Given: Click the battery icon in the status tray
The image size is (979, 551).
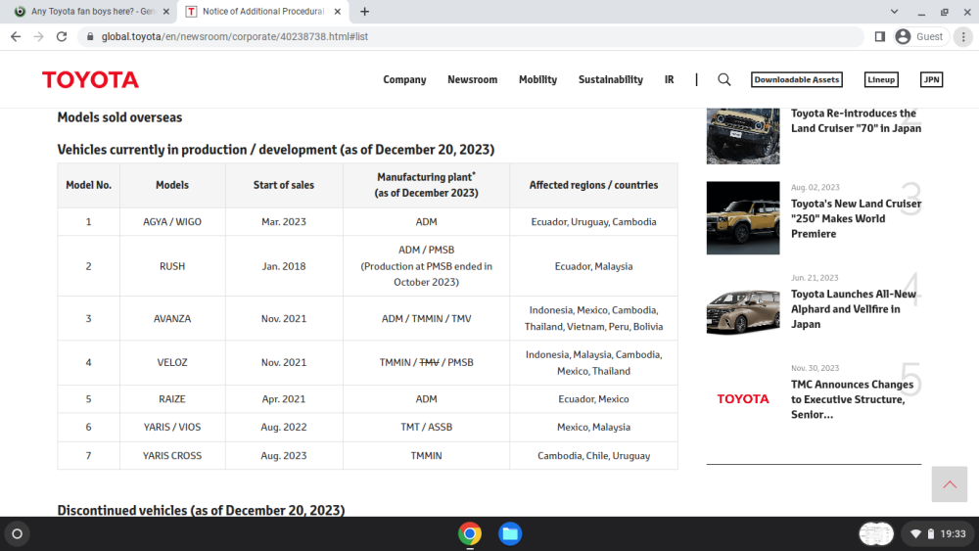Looking at the screenshot, I should (x=930, y=534).
